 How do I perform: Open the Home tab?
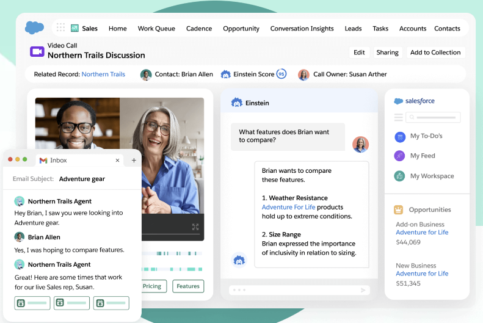pyautogui.click(x=118, y=29)
